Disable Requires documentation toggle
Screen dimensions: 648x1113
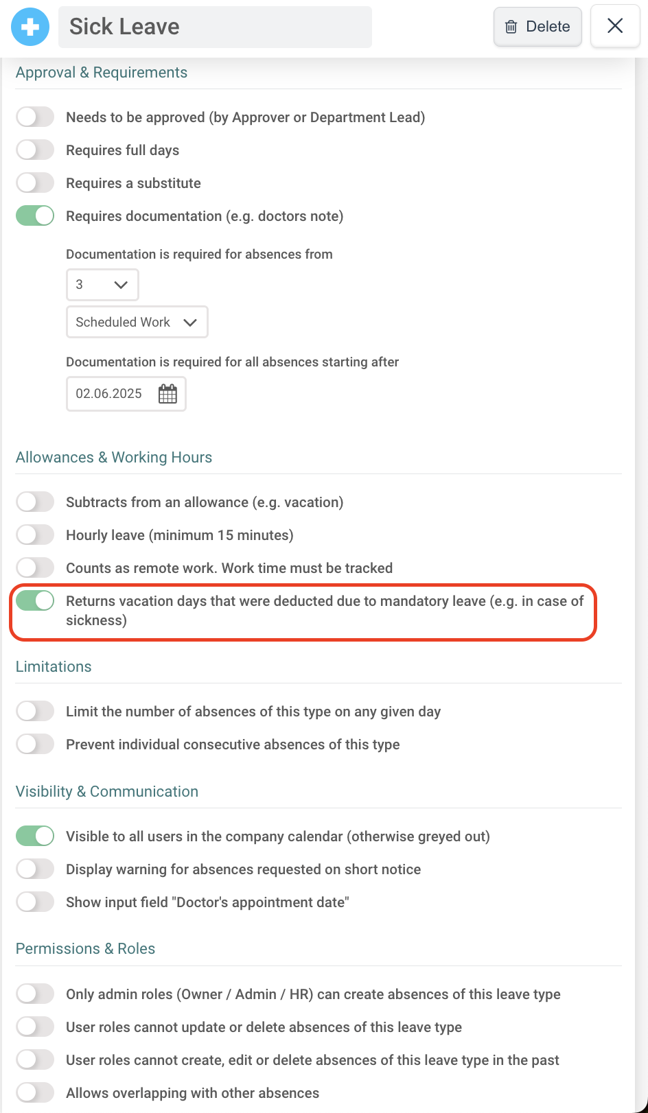(35, 215)
